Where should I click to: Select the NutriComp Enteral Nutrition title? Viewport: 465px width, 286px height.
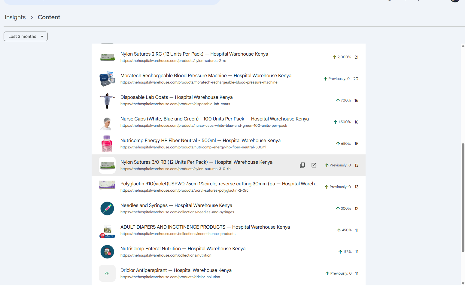[183, 249]
